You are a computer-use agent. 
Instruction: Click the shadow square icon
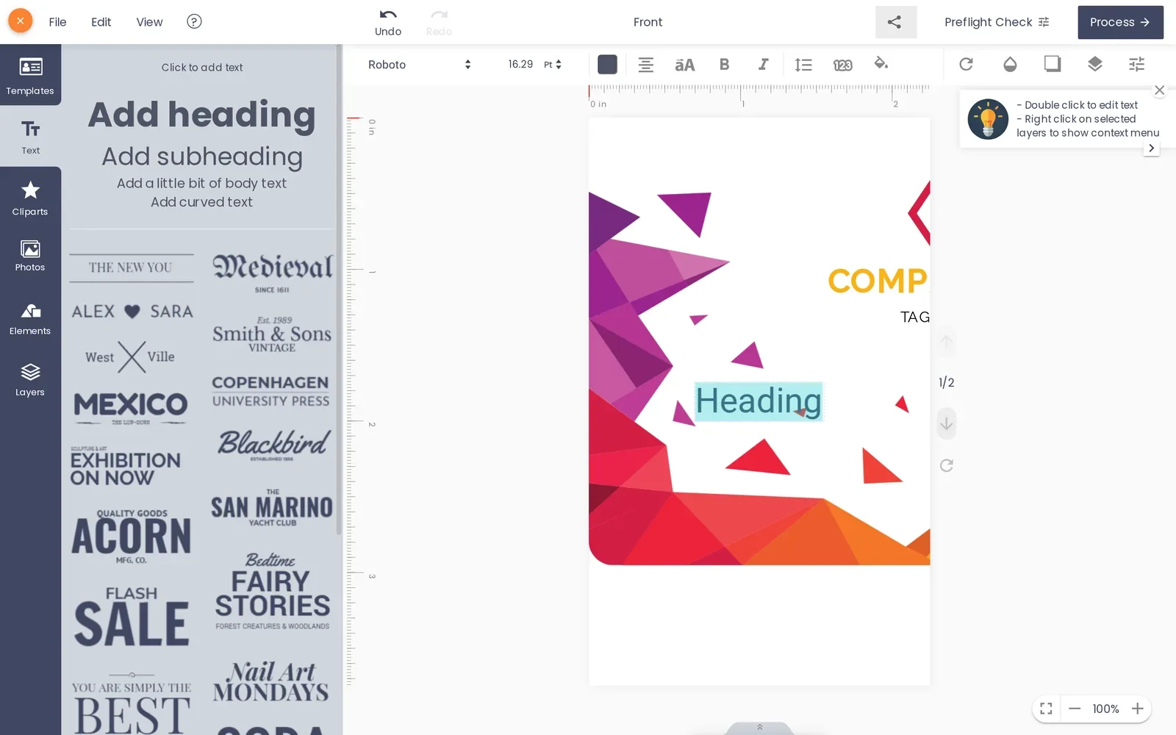pos(1053,64)
